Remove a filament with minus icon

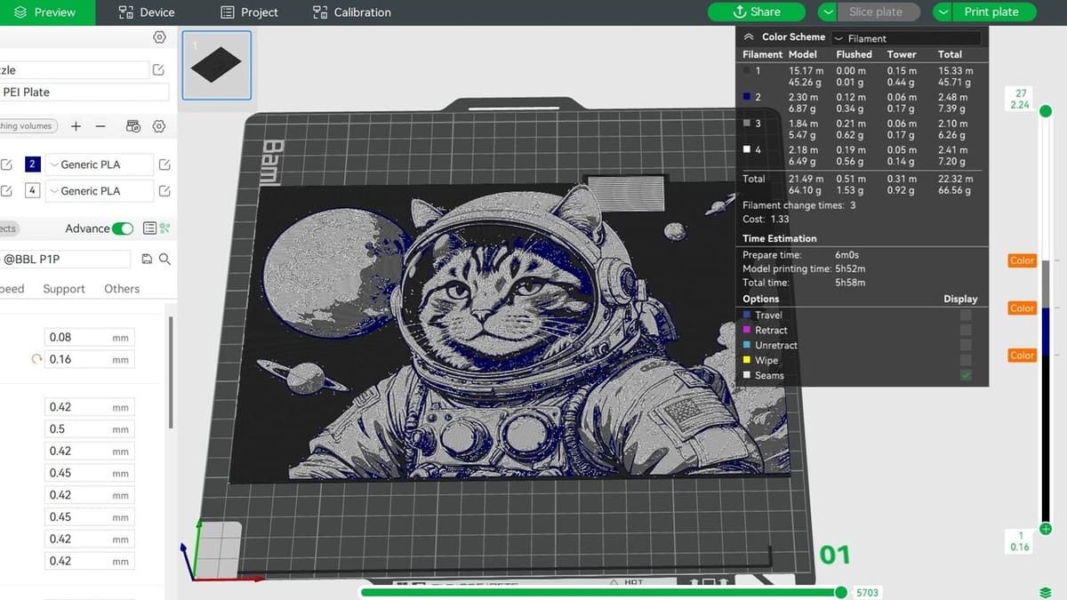coord(100,126)
